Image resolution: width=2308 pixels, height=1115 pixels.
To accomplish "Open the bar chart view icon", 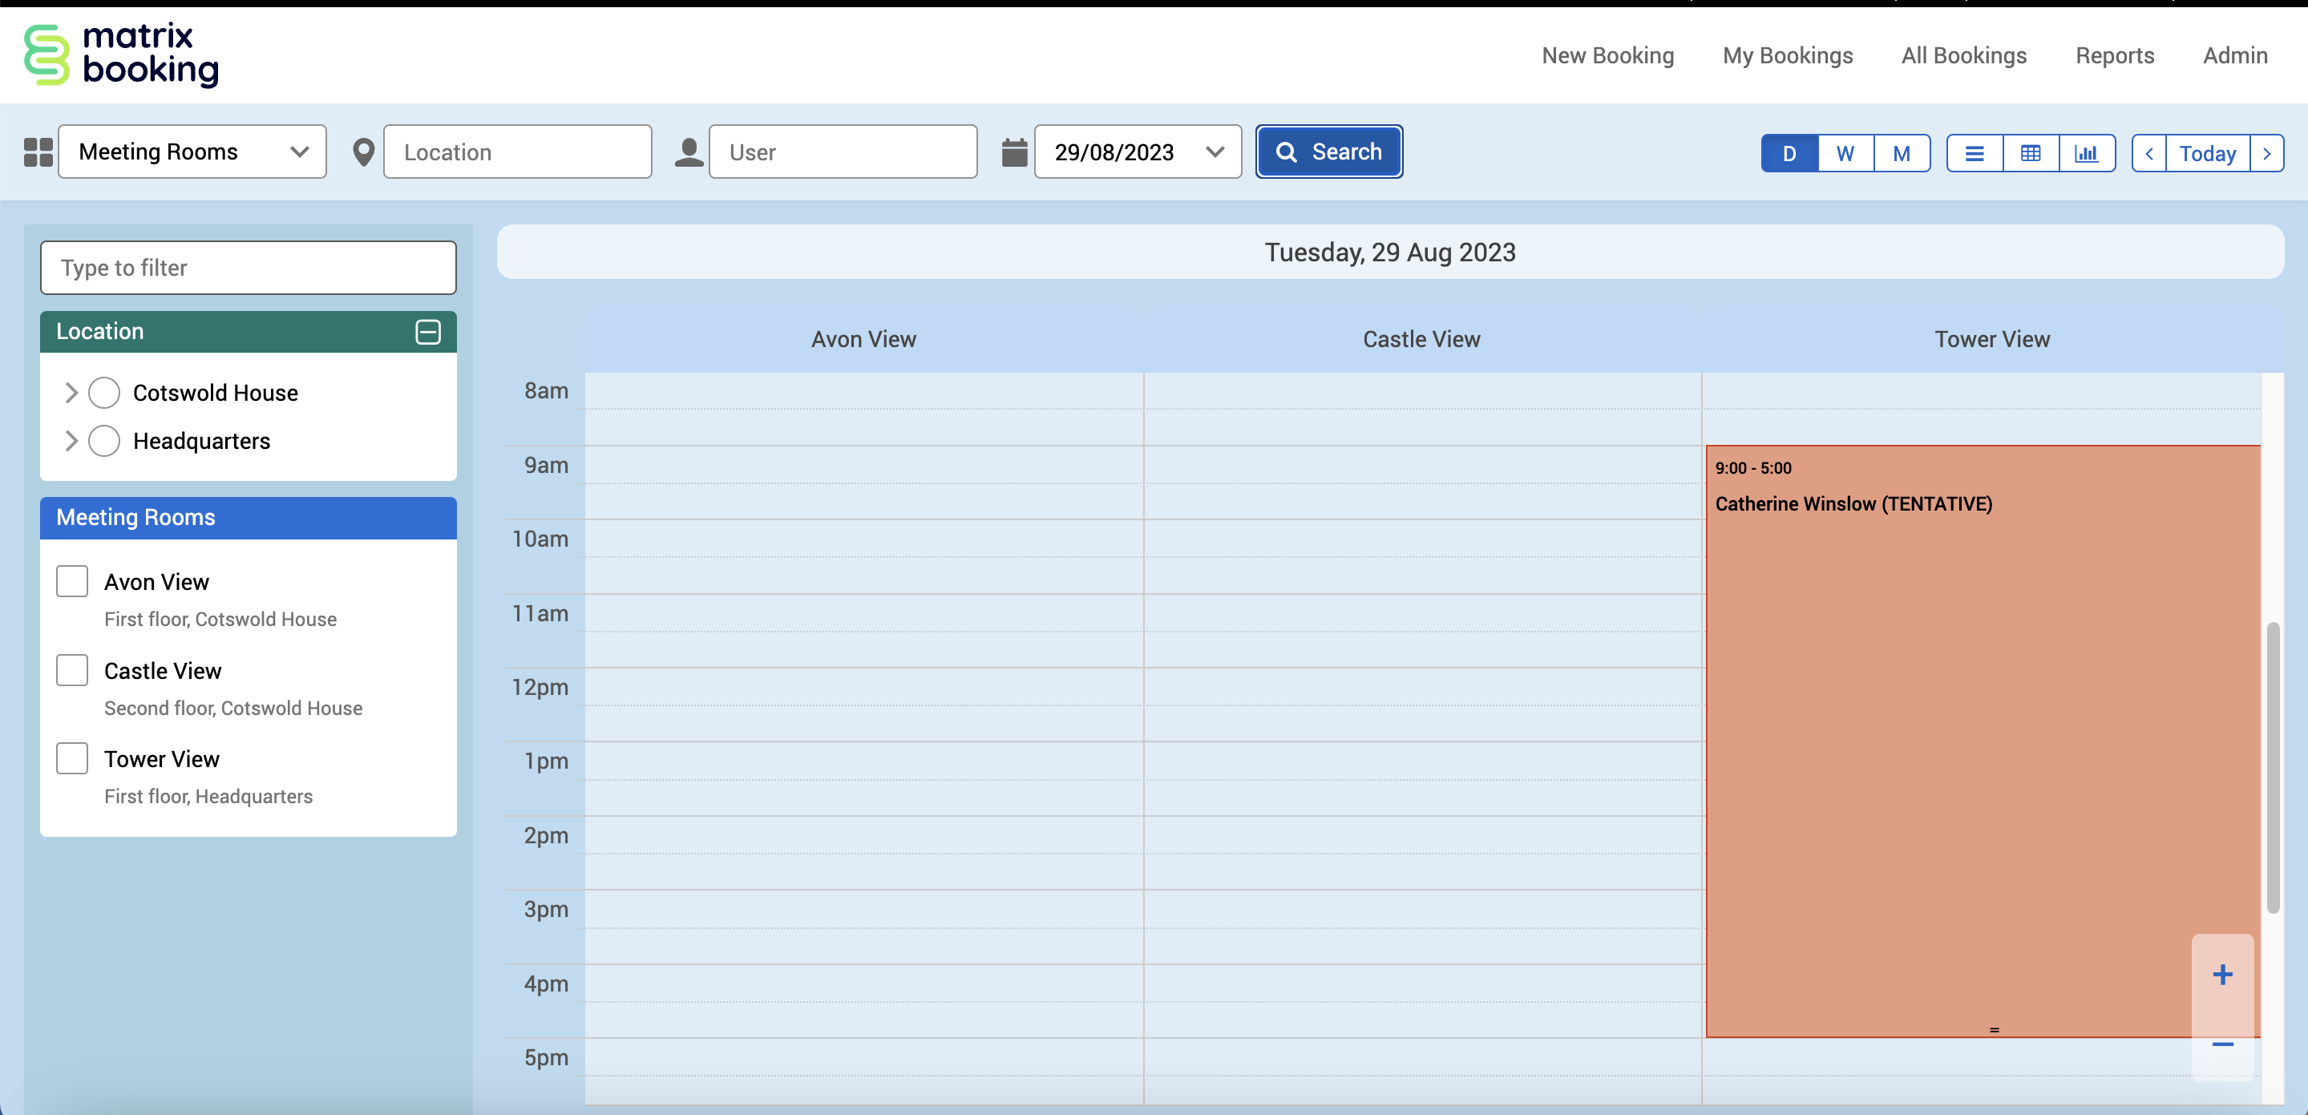I will point(2086,153).
